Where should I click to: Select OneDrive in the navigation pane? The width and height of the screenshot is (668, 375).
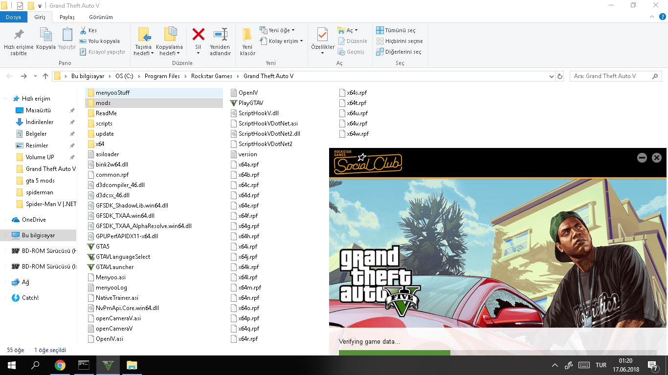[x=34, y=220]
